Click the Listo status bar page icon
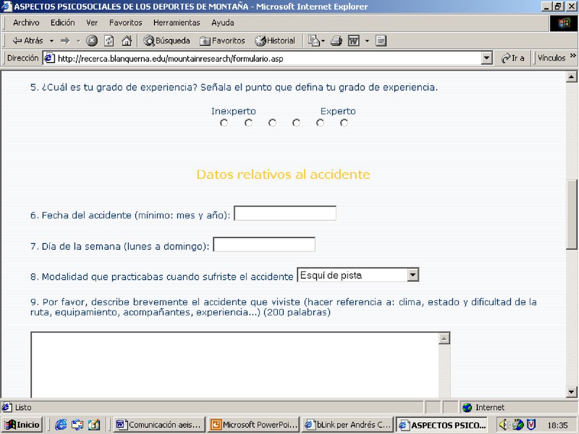579x434 pixels. pos(7,407)
